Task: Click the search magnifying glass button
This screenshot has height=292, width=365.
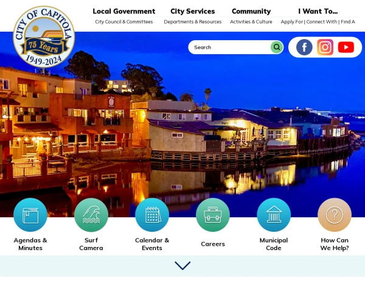Action: pyautogui.click(x=277, y=47)
